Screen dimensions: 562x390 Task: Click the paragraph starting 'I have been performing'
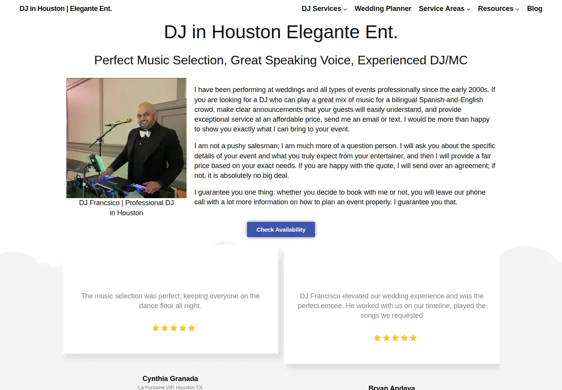pyautogui.click(x=345, y=110)
